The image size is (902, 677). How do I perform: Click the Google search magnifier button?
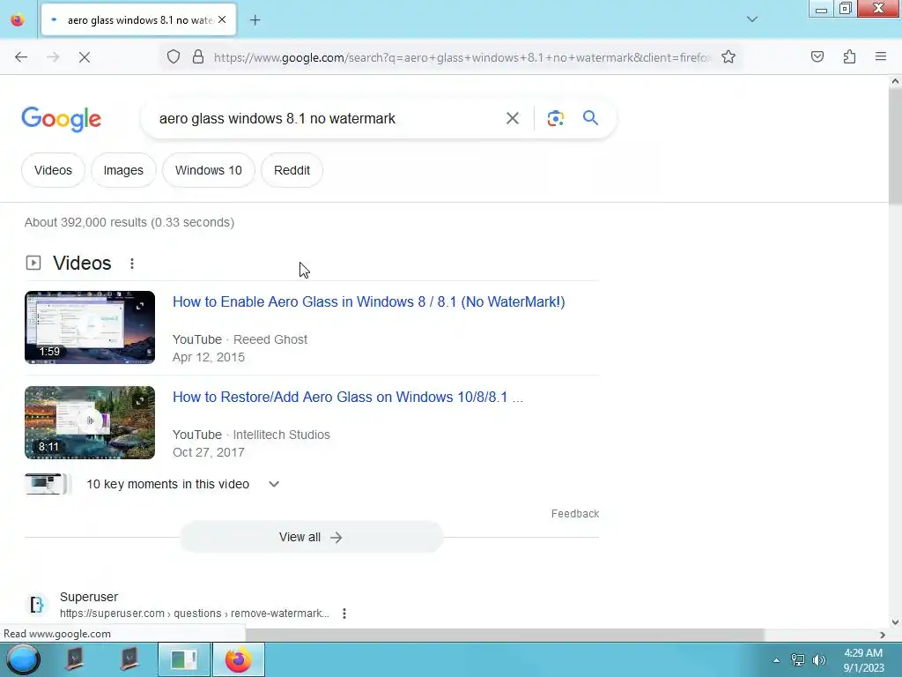tap(590, 118)
